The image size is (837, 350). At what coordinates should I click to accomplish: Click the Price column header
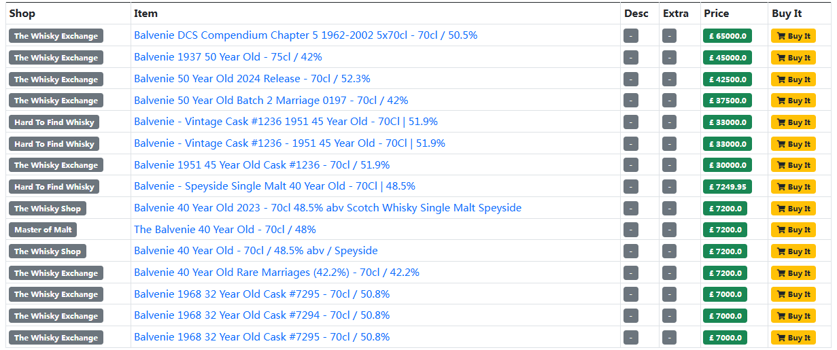pos(716,14)
